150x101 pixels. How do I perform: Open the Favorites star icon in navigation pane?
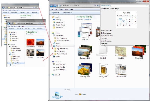[53, 17]
